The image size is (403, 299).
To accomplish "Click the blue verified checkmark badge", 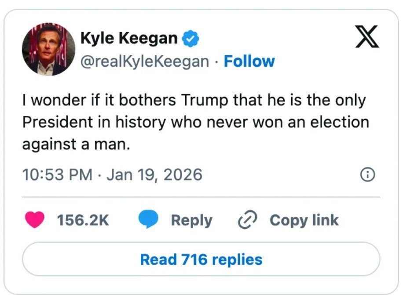I will point(191,39).
